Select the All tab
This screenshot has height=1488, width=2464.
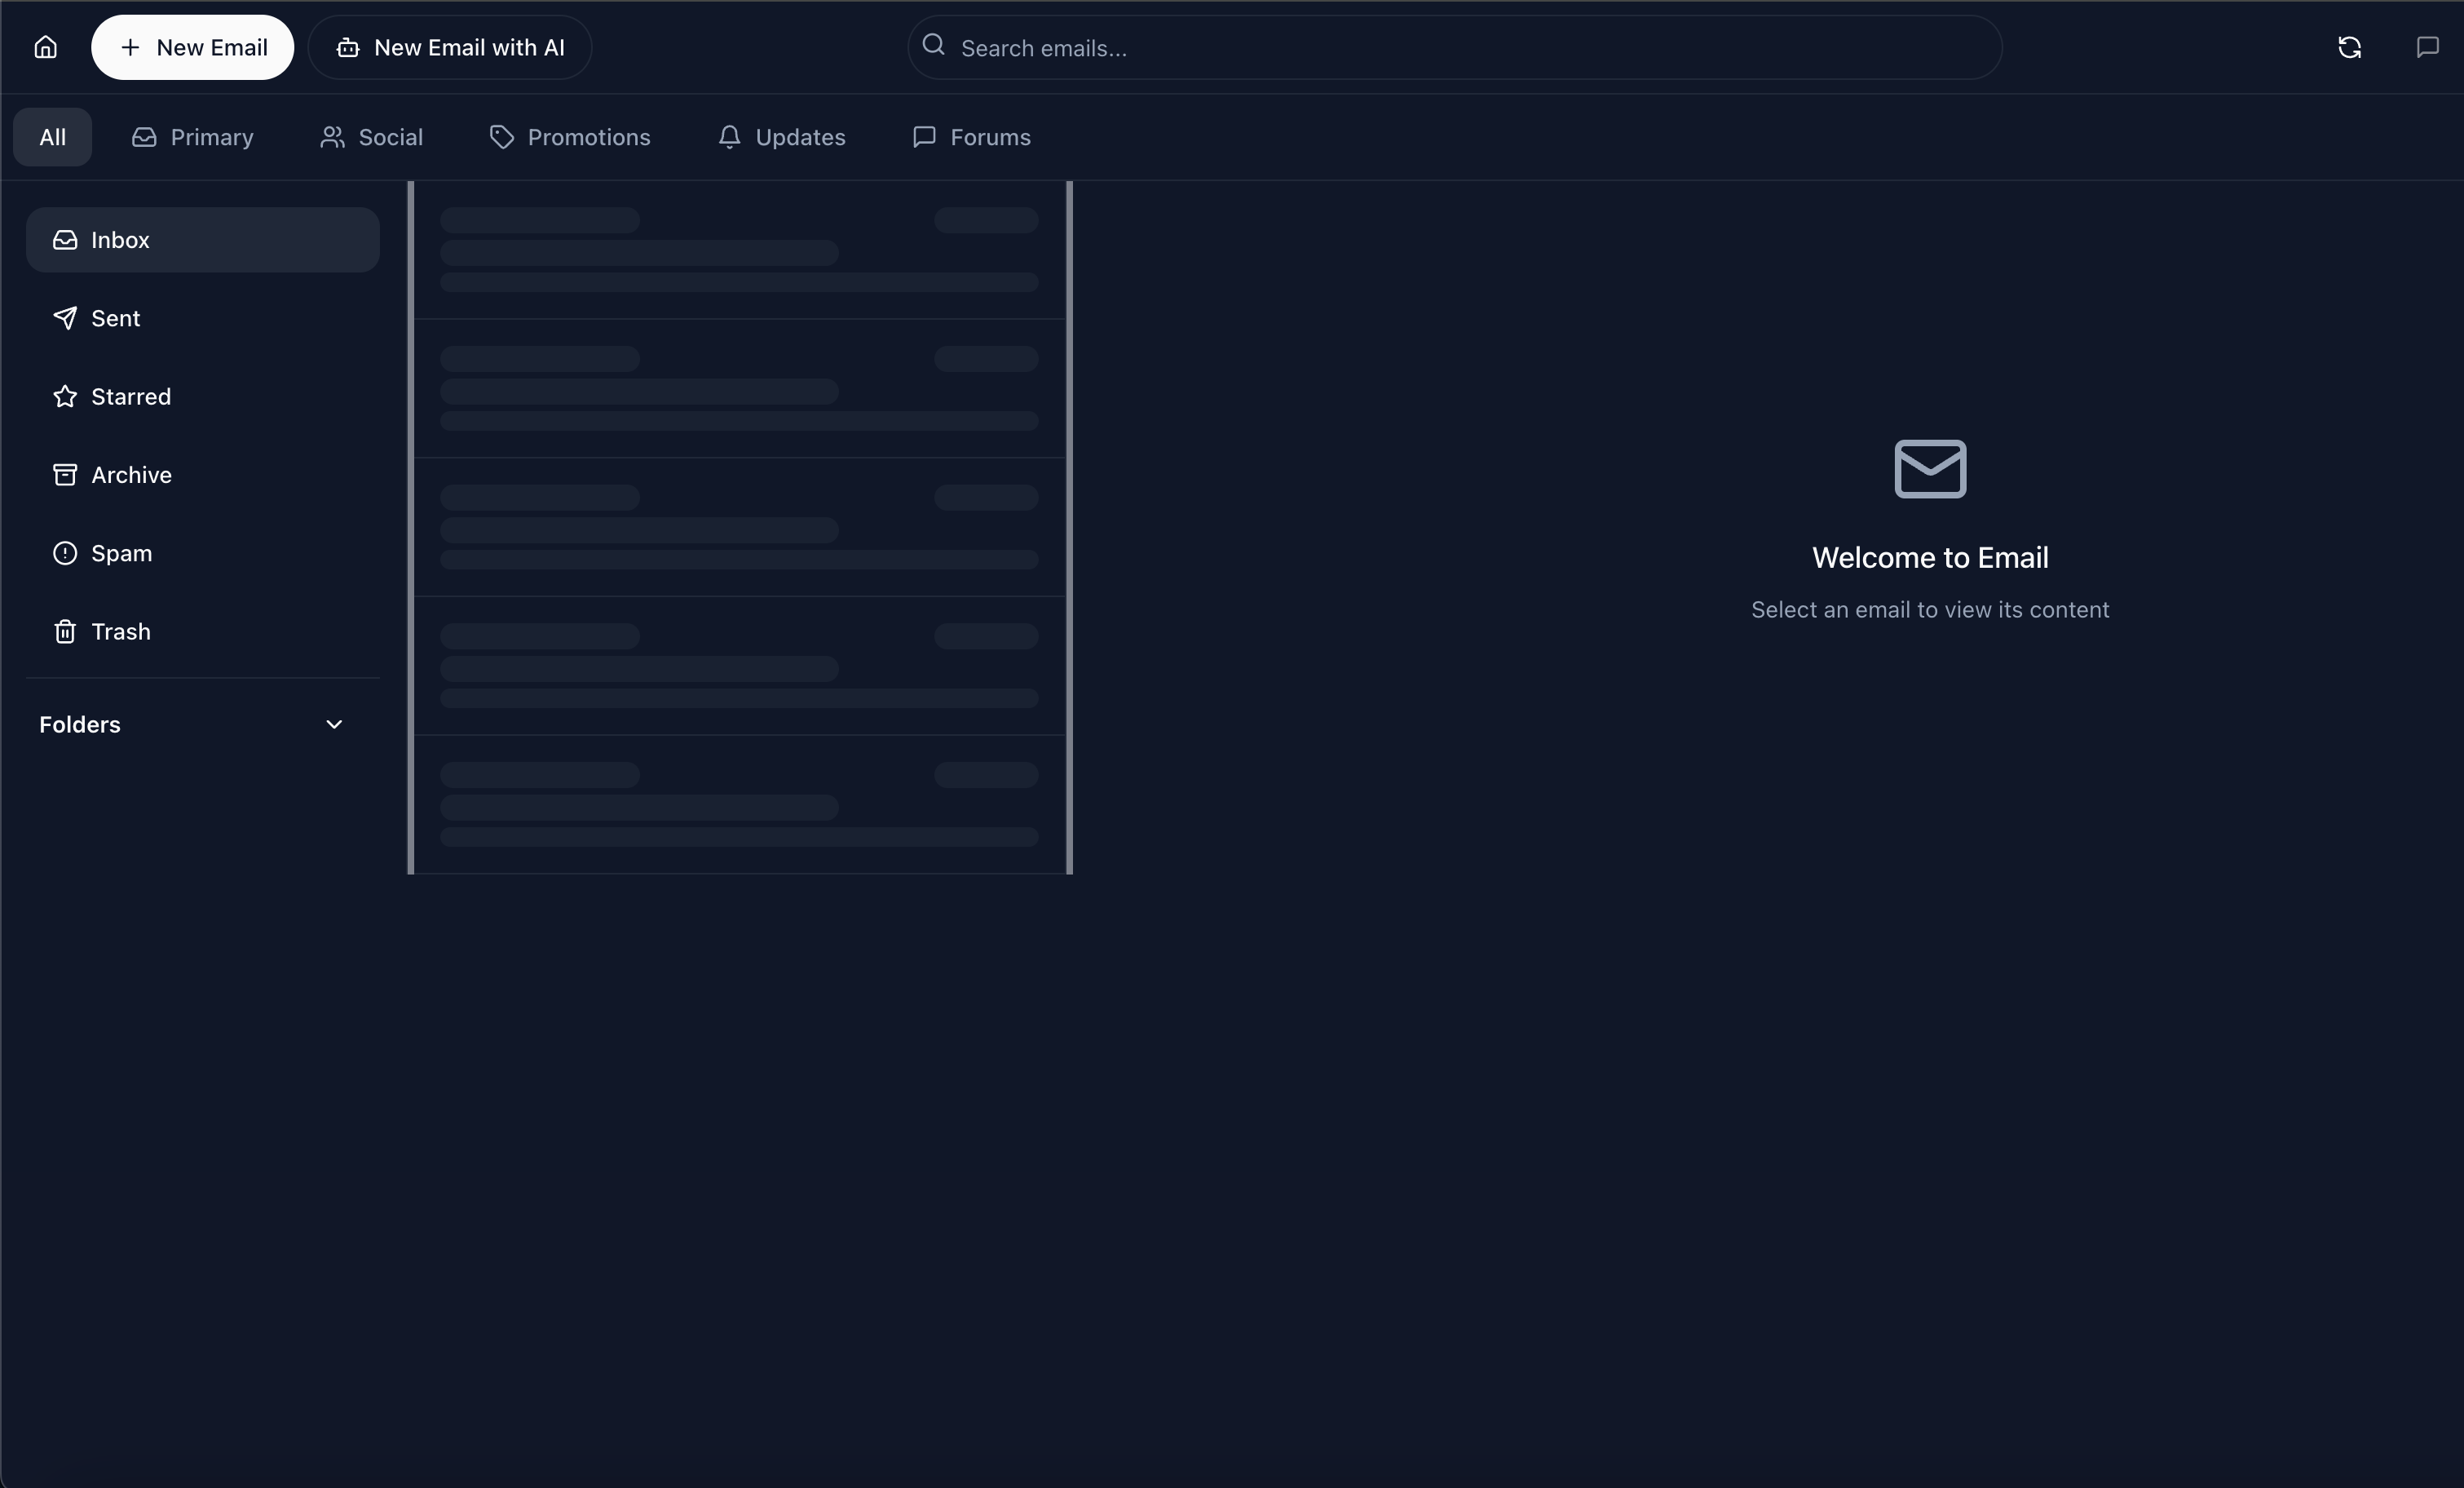pyautogui.click(x=52, y=137)
